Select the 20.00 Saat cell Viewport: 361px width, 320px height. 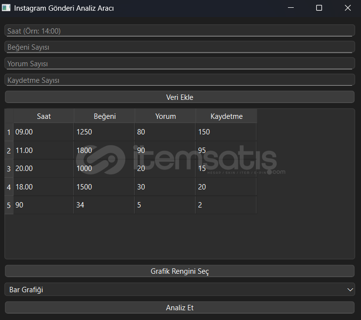44,169
